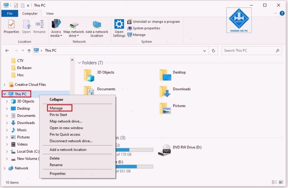288x188 pixels.
Task: Open the 3D Objects folder icon in main pane
Action: coord(89,75)
